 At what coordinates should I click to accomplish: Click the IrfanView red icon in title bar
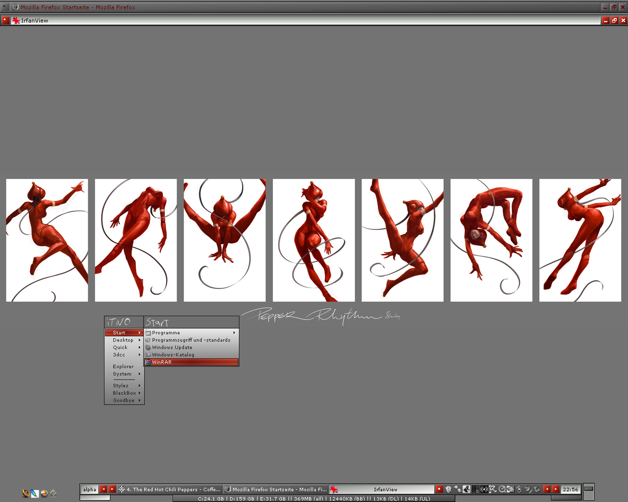(16, 21)
